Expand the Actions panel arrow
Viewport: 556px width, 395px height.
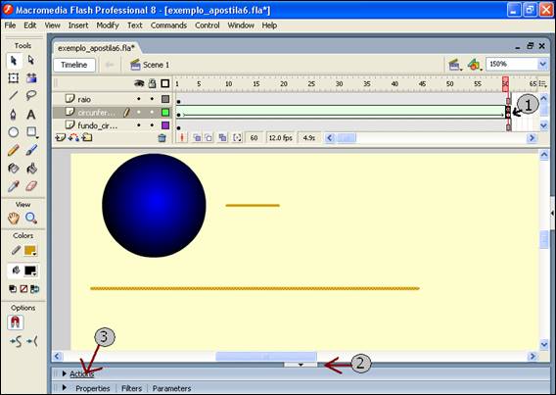65,373
